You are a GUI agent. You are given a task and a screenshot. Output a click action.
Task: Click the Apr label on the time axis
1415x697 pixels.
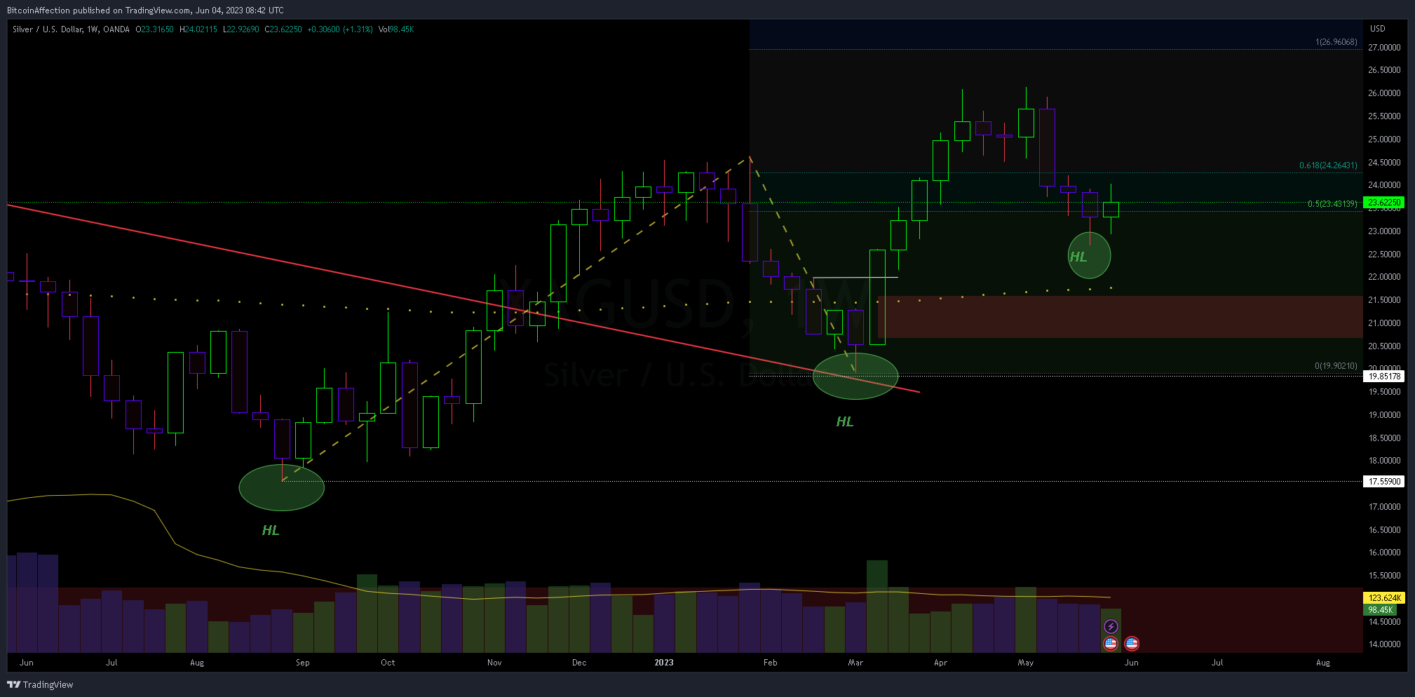pos(940,663)
